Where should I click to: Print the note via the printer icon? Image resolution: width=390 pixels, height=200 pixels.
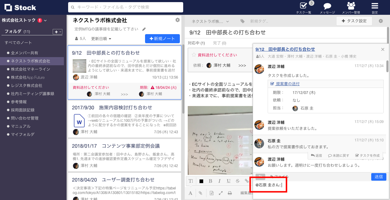[x=230, y=193]
